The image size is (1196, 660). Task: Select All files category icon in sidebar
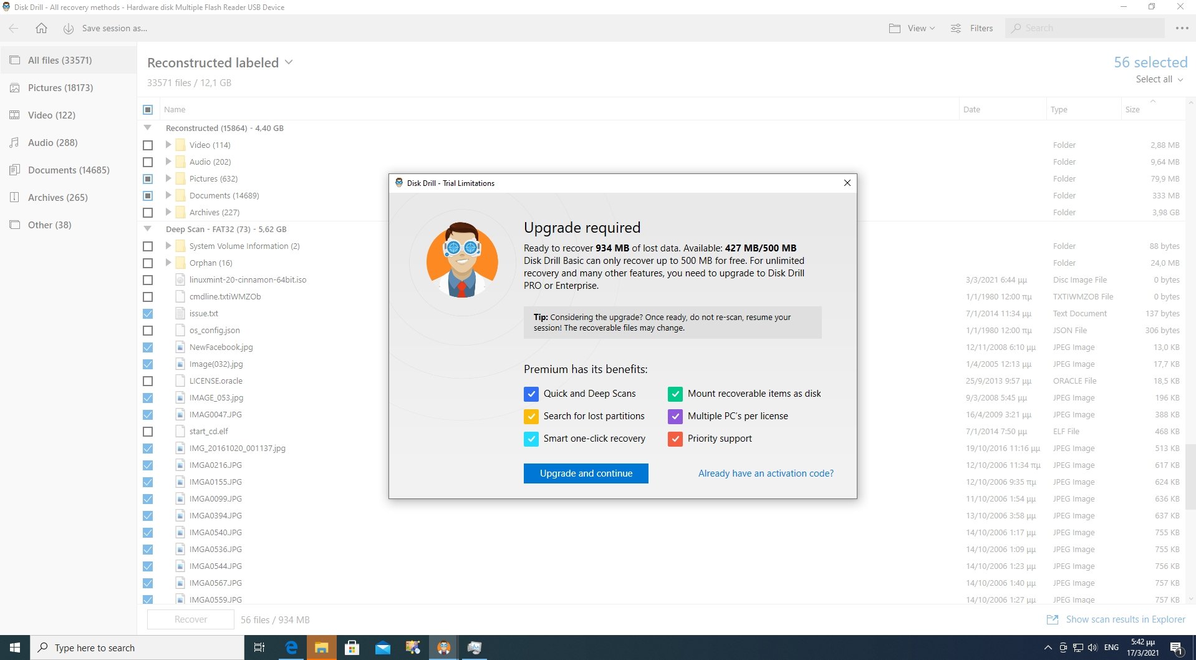(15, 60)
